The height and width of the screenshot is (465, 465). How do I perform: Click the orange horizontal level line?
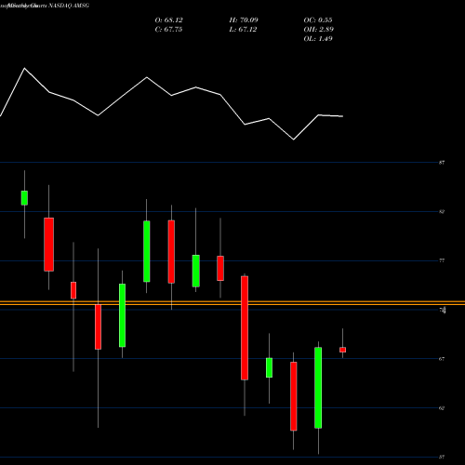(x=232, y=303)
